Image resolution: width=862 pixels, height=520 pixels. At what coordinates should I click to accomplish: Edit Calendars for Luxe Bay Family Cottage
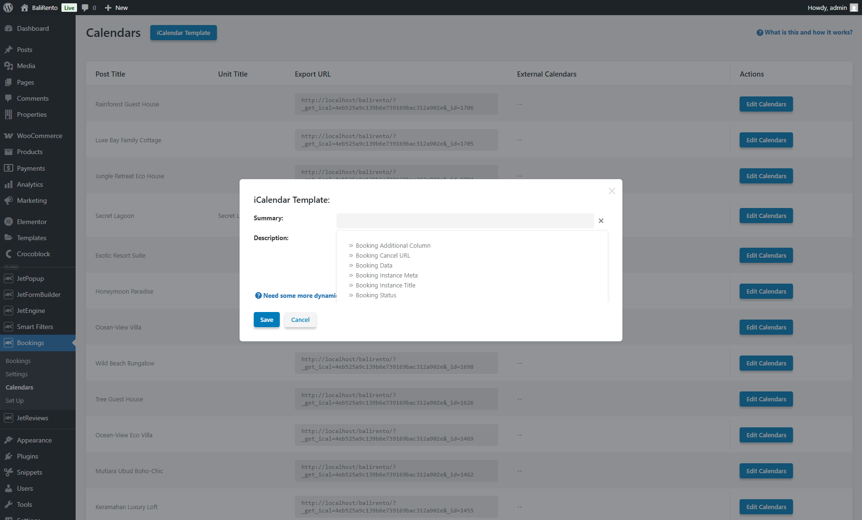[766, 140]
